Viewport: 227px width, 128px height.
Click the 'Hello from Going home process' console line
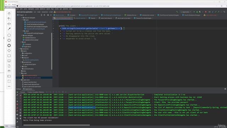coord(38,120)
